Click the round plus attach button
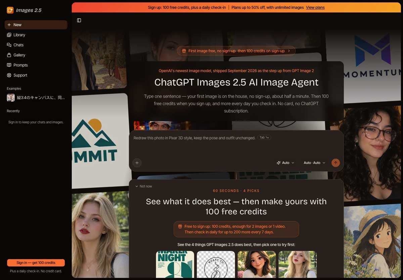 click(137, 163)
